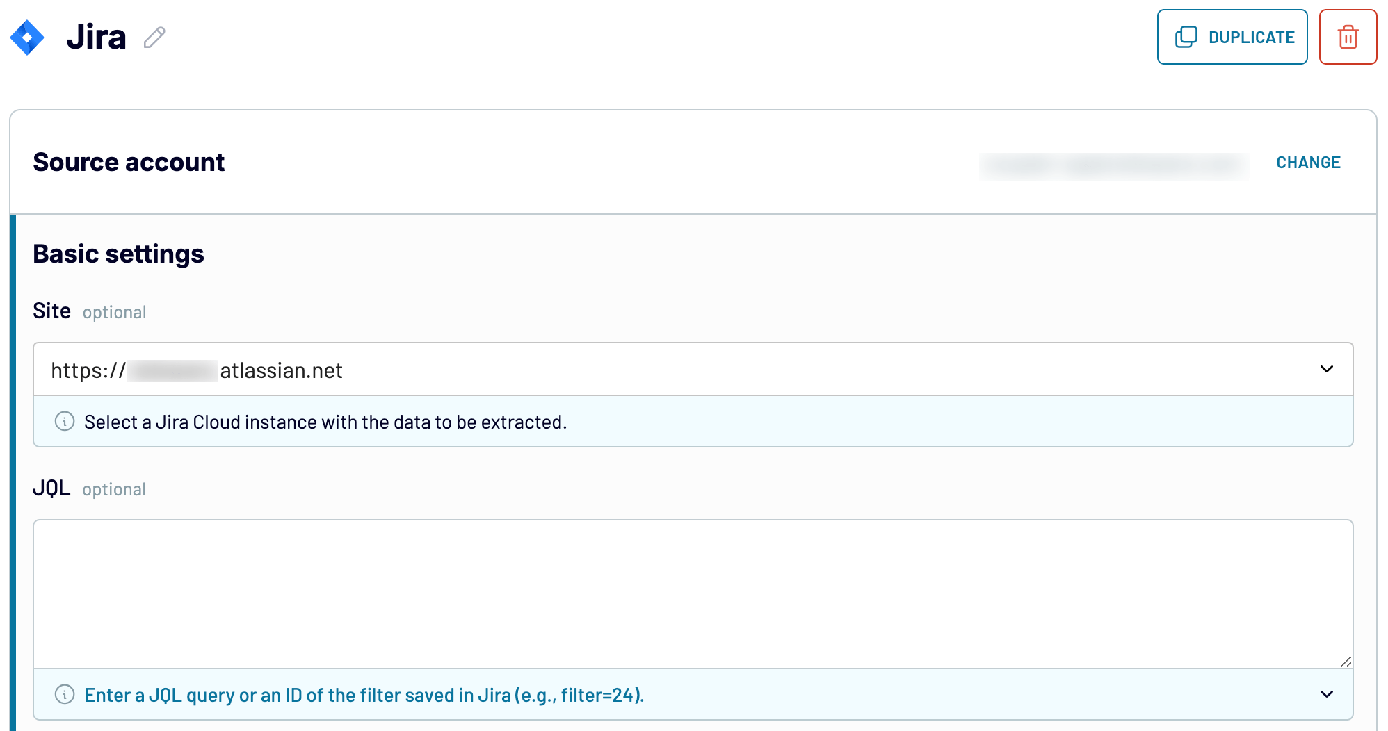Click the DUPLICATE button
Screen dimensions: 1388x731
[1232, 36]
